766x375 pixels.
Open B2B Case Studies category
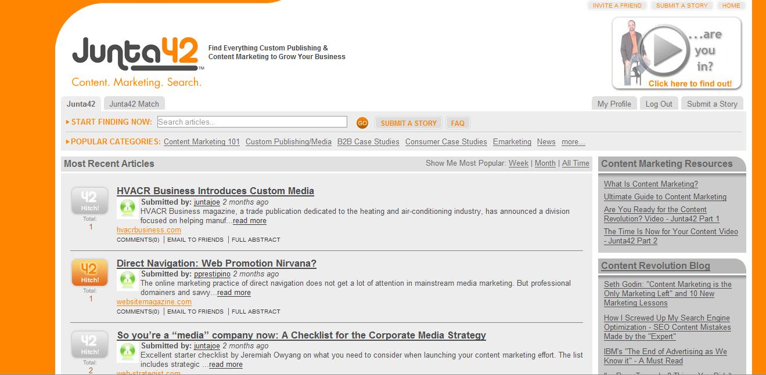coord(368,141)
